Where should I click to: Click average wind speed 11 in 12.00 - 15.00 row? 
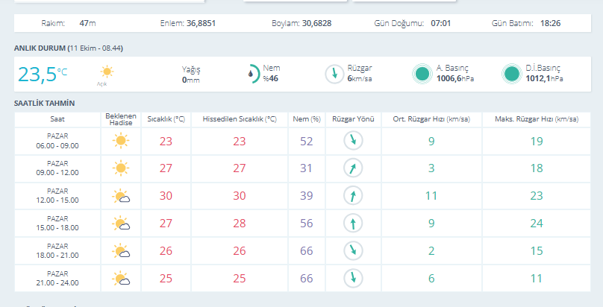coord(431,196)
